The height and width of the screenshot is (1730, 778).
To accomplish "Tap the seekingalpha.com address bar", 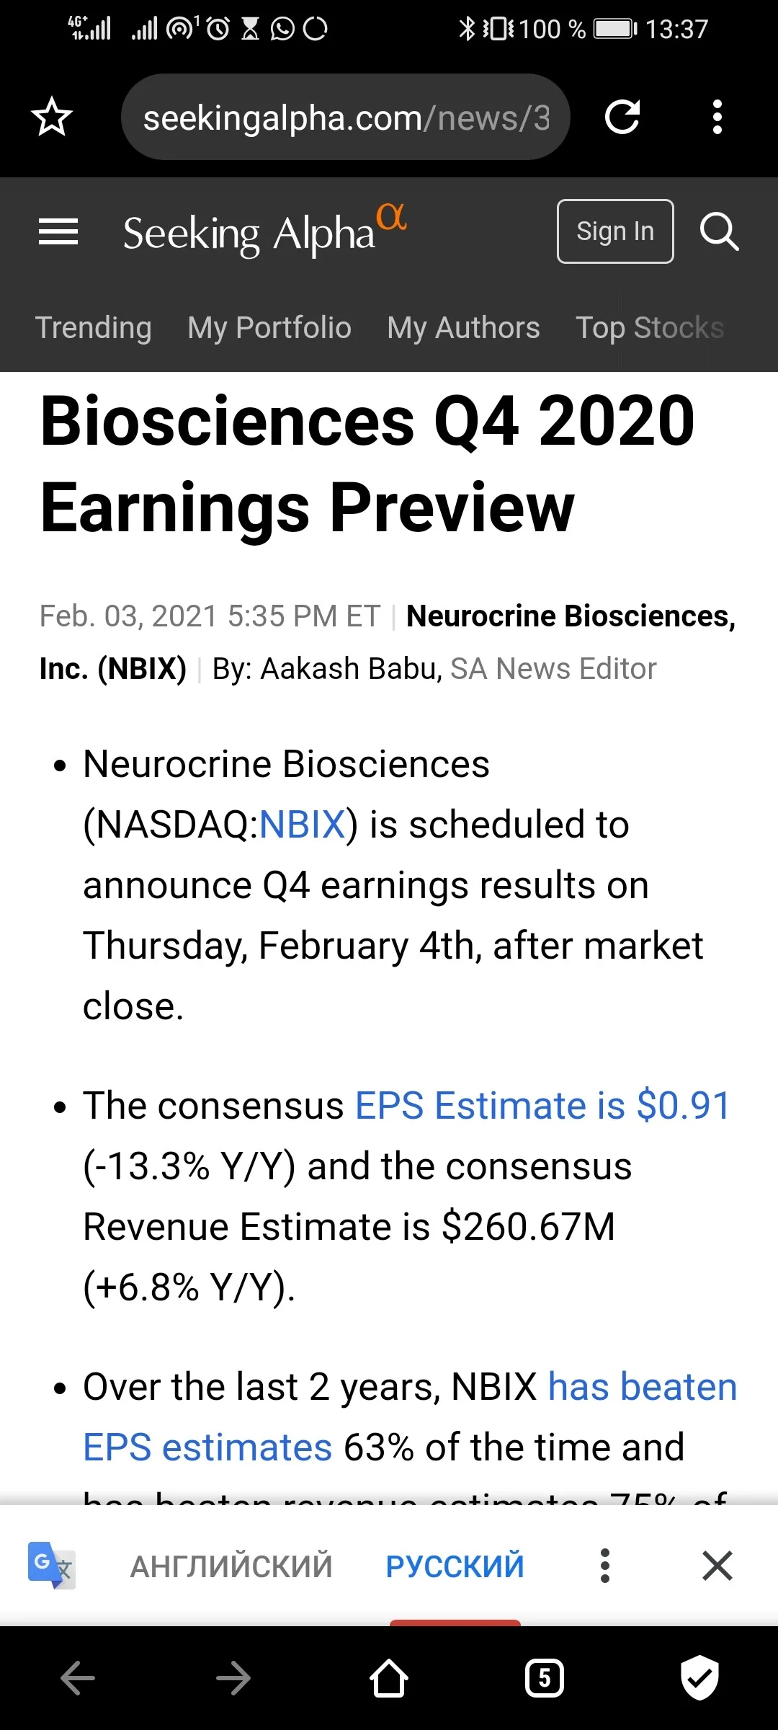I will click(346, 117).
